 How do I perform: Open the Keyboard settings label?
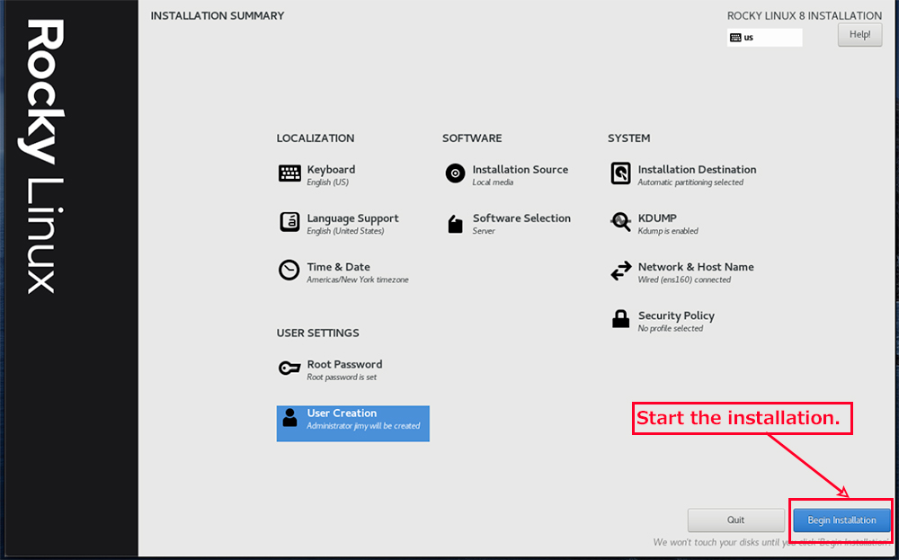(331, 170)
